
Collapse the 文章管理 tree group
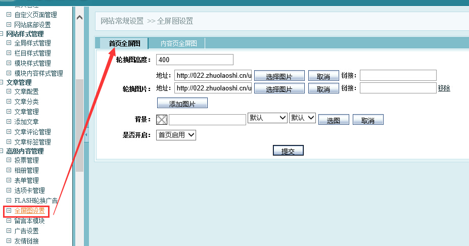click(x=3, y=82)
